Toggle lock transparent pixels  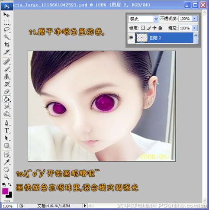(x=143, y=28)
